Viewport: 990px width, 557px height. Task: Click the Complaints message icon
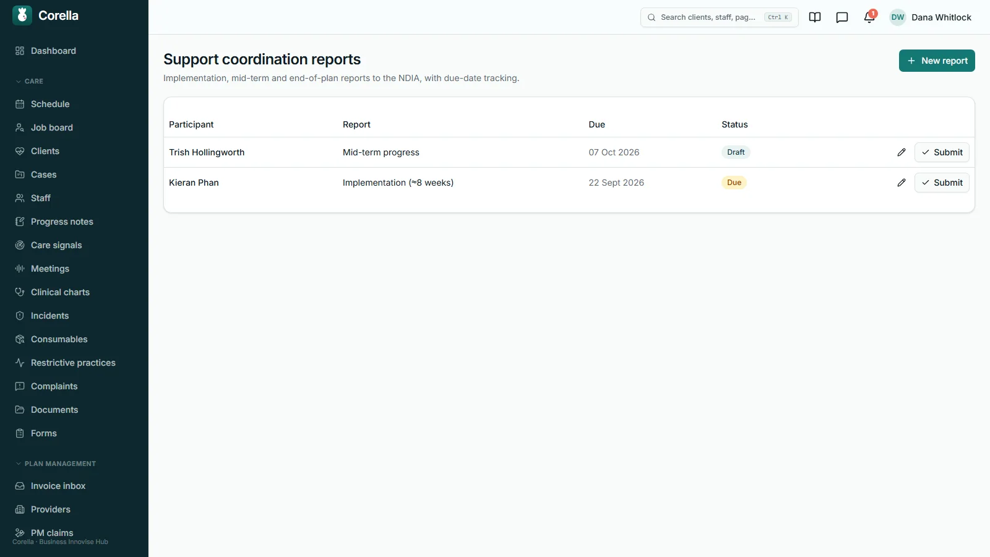(x=20, y=386)
